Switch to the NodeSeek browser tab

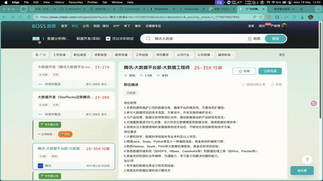pyautogui.click(x=163, y=9)
